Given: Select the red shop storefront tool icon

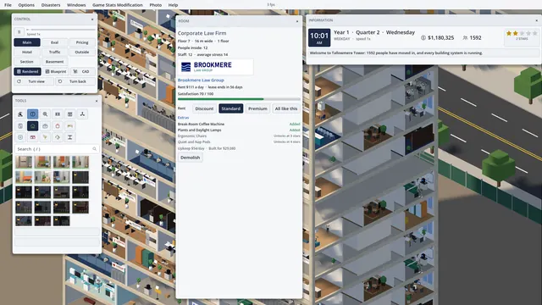Looking at the screenshot, I should click(33, 137).
